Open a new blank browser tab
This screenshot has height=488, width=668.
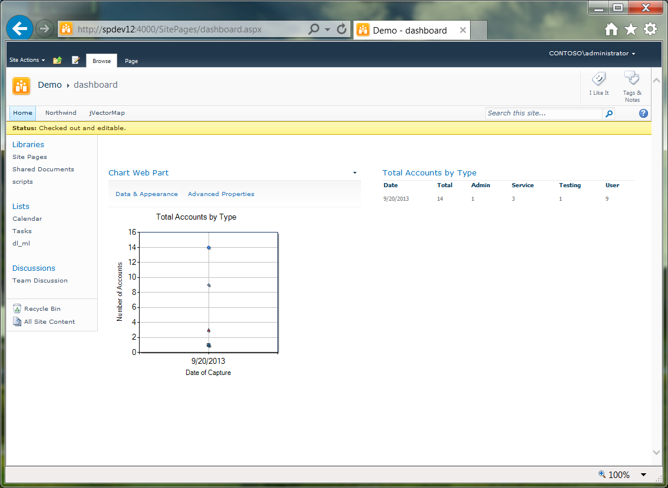click(479, 30)
